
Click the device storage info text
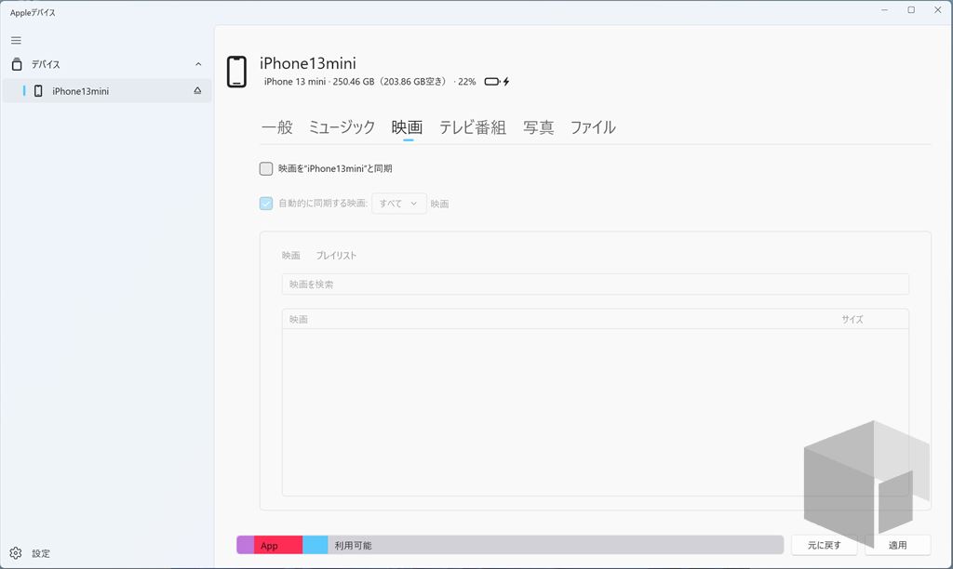[x=370, y=82]
